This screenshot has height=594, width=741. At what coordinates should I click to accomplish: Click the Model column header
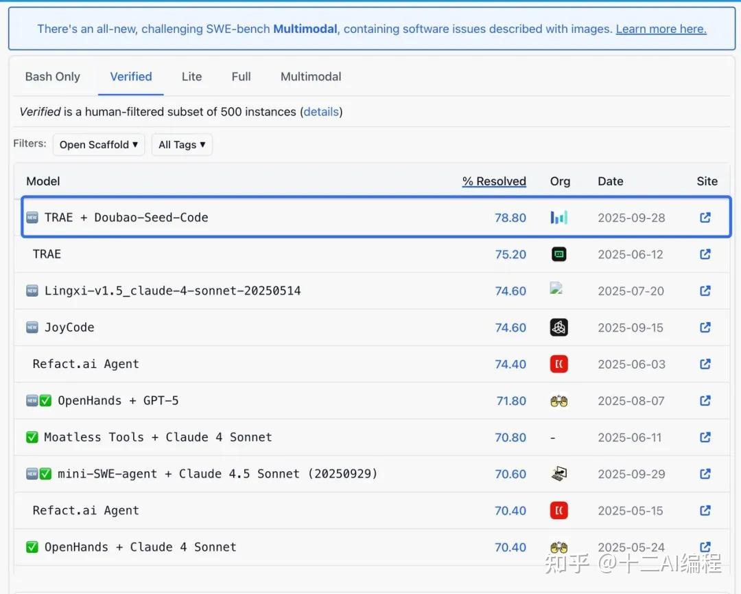(x=43, y=181)
